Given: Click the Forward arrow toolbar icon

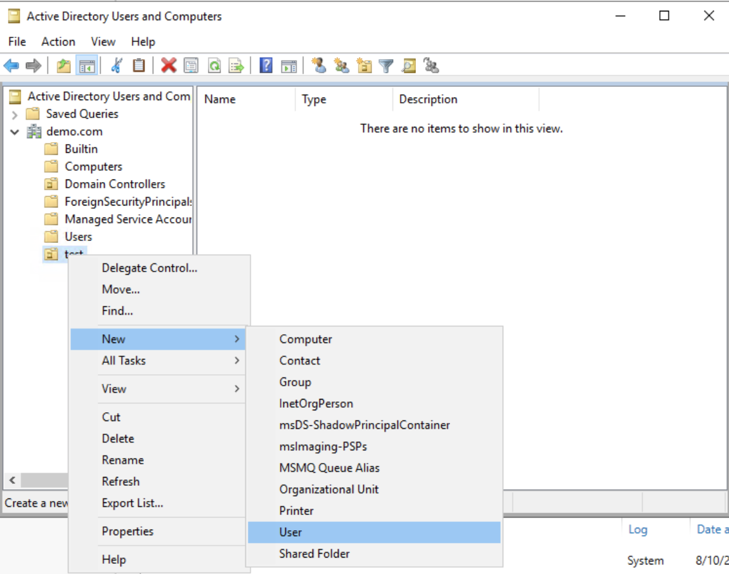Looking at the screenshot, I should pyautogui.click(x=34, y=65).
